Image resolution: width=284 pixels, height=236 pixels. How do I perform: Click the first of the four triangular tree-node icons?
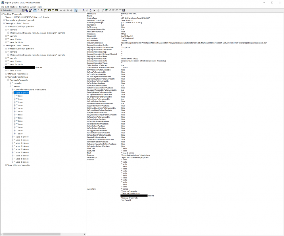83,10
